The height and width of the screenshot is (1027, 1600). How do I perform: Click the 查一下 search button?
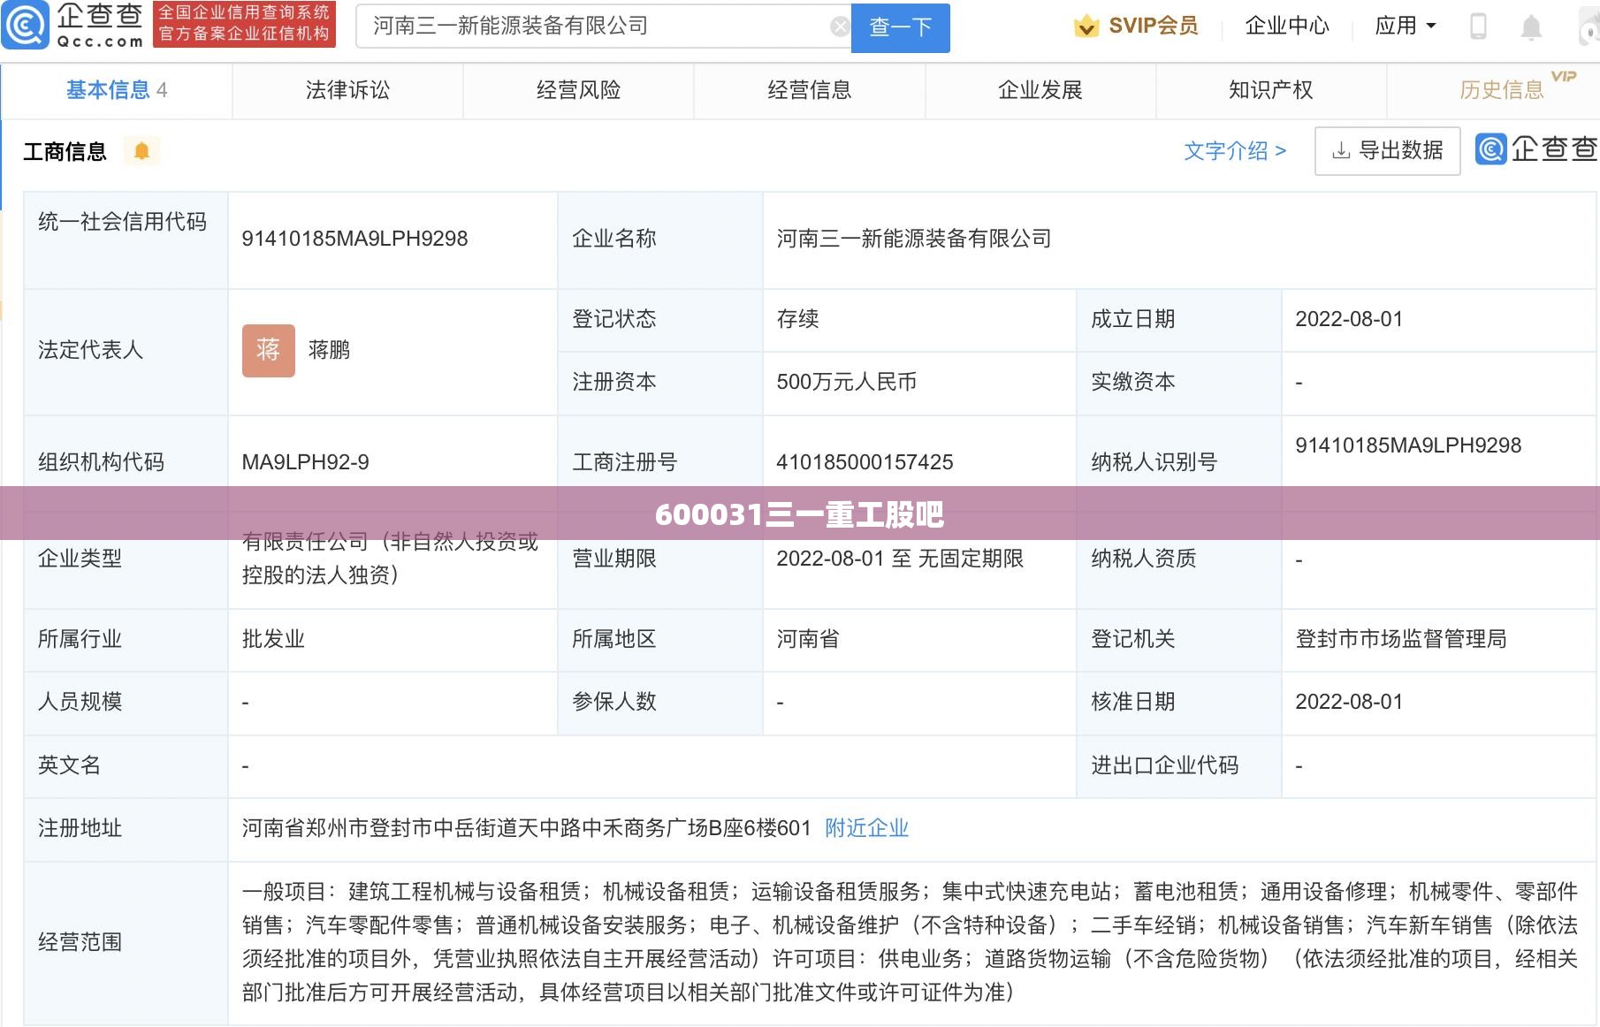(900, 27)
